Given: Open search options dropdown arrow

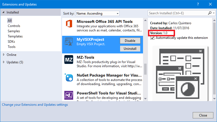Looking at the screenshot, I should tap(214, 13).
